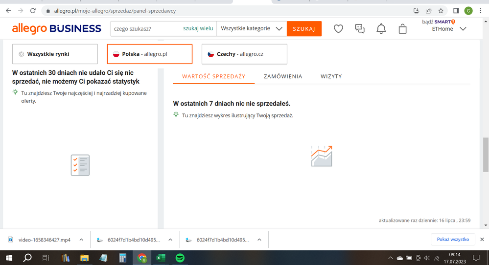Click the page vertical scrollbar thumb
The width and height of the screenshot is (489, 265).
[x=486, y=155]
